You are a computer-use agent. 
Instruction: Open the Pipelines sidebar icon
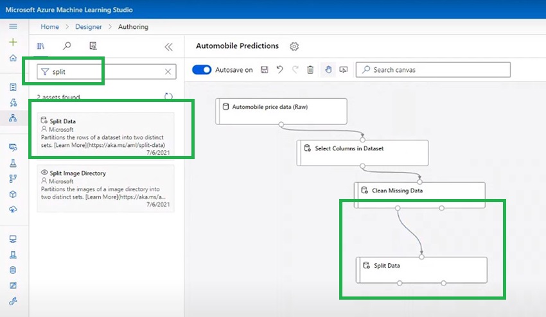point(13,178)
